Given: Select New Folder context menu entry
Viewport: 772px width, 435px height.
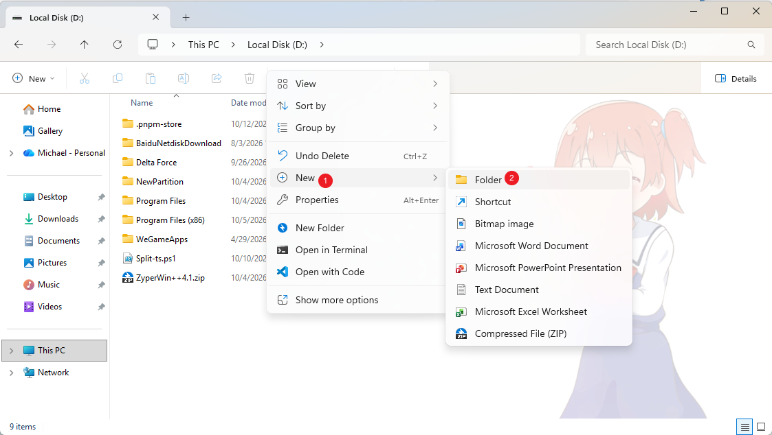Looking at the screenshot, I should (x=358, y=228).
